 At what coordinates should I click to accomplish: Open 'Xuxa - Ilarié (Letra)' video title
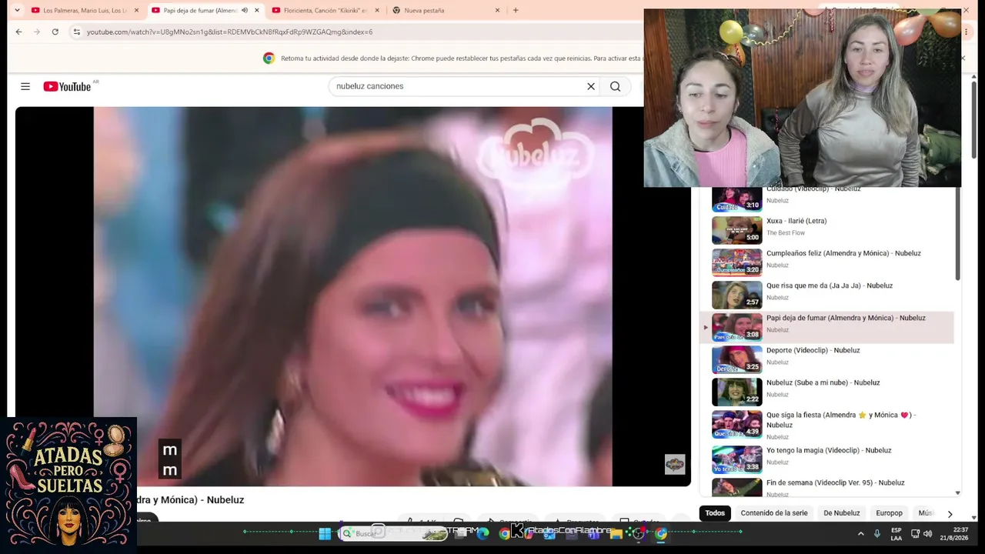coord(796,221)
